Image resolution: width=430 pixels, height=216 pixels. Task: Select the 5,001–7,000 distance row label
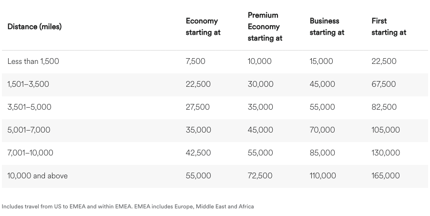29,130
